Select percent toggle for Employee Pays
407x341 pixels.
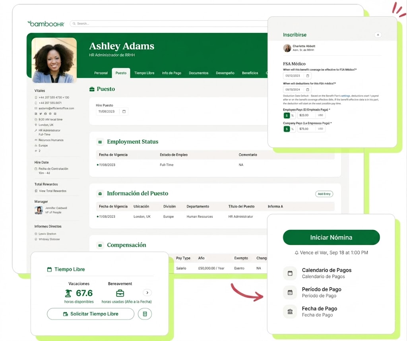tap(293, 116)
